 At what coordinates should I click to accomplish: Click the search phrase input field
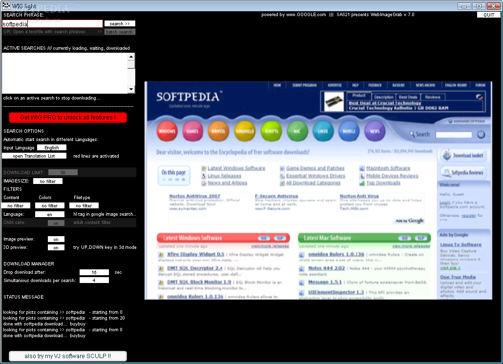click(52, 24)
